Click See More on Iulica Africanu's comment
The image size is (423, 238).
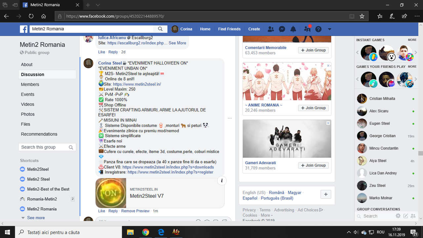click(177, 43)
